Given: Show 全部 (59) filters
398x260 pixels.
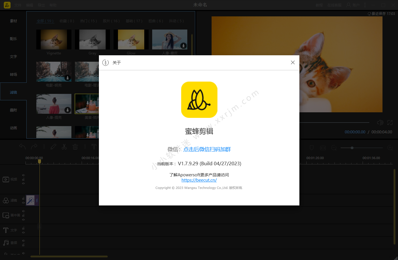Looking at the screenshot, I should point(45,21).
